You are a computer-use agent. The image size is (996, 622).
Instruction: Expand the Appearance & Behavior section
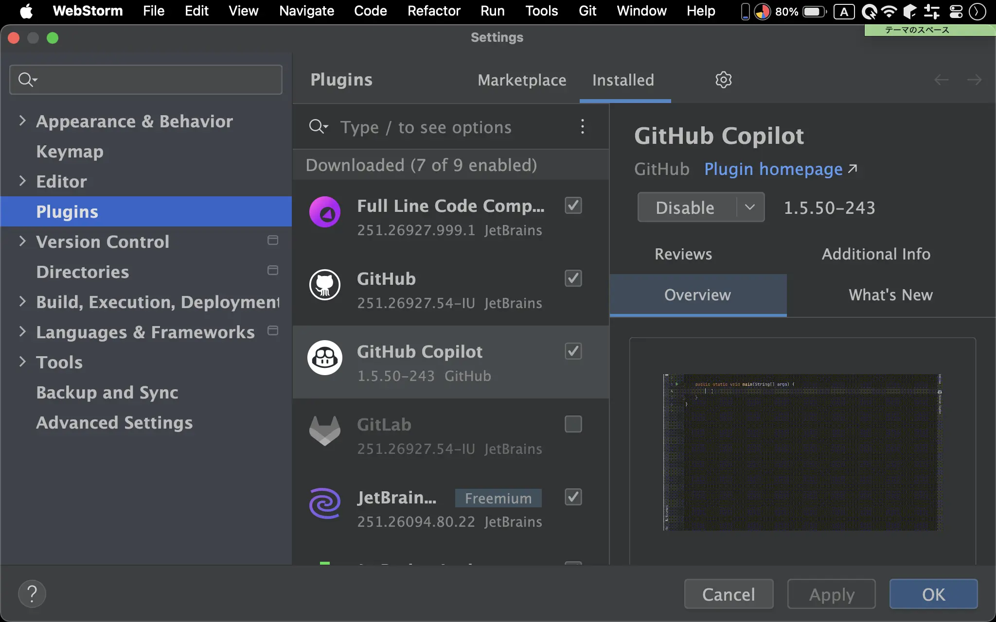tap(22, 121)
